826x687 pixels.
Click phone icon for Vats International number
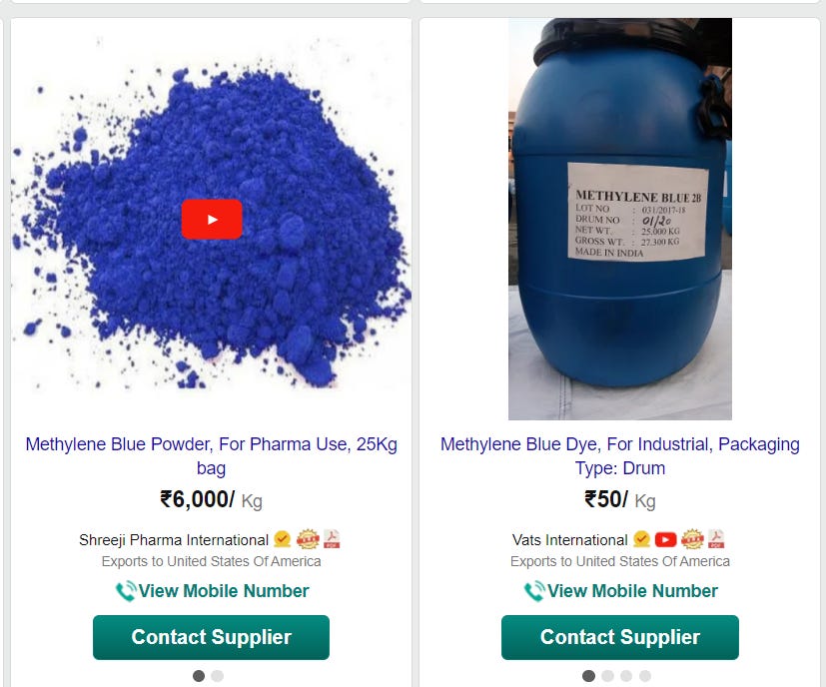(534, 591)
